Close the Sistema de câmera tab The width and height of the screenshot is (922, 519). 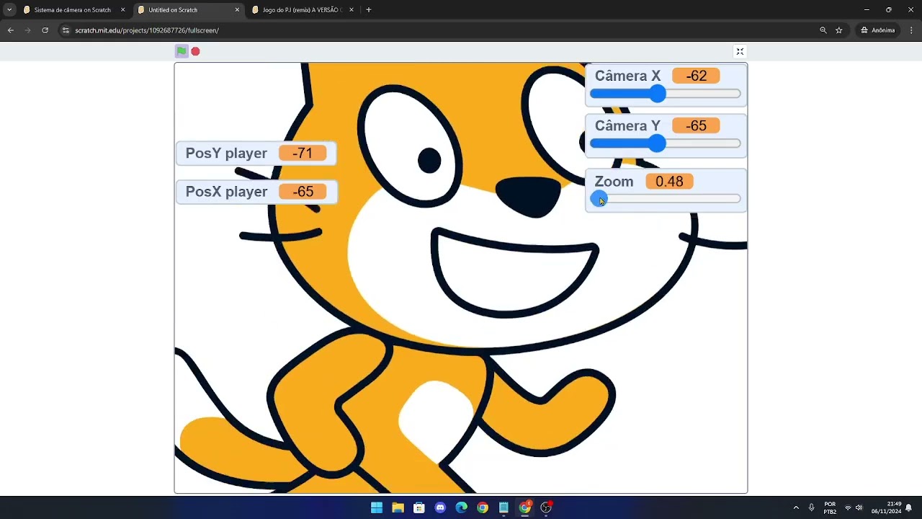pos(122,10)
